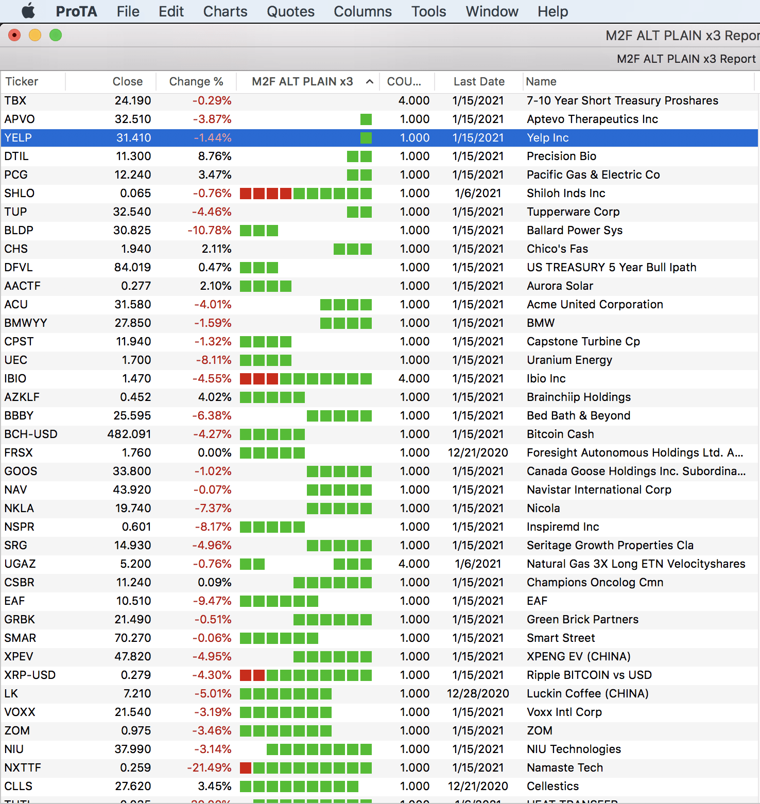760x804 pixels.
Task: Select 'Tupperware Corp' name cell
Action: [573, 212]
